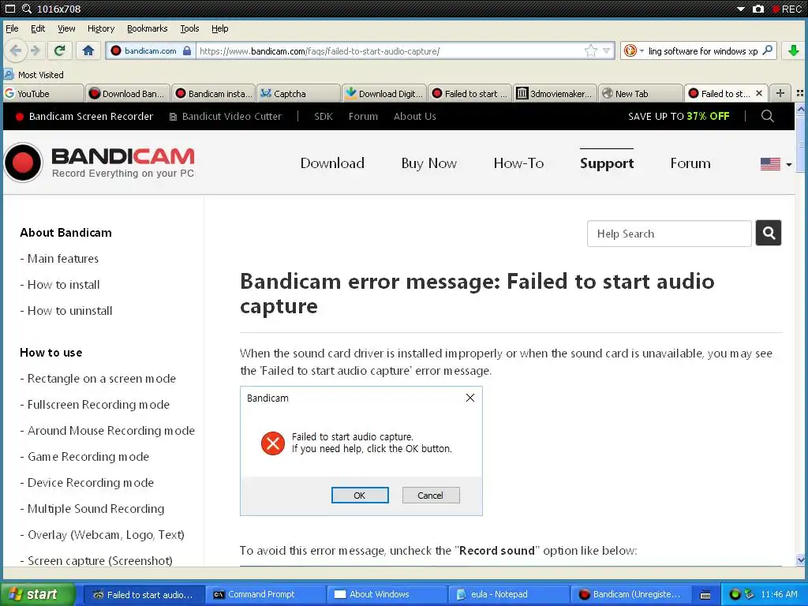Viewport: 808px width, 606px height.
Task: Switch to the Captcha tab
Action: point(298,93)
